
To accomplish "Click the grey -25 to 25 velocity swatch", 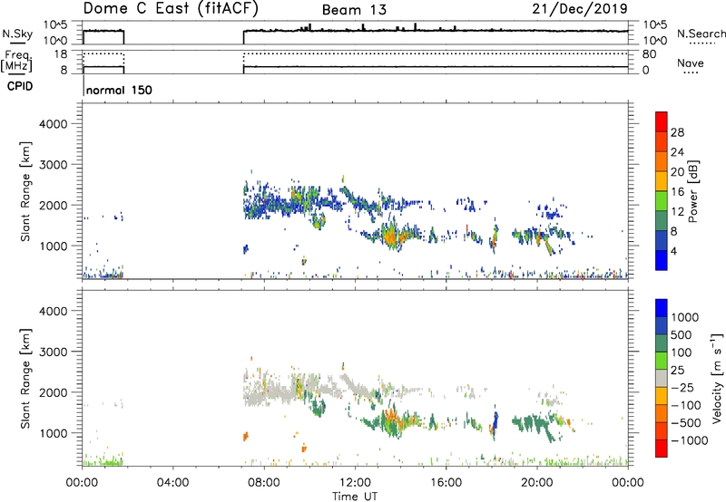I will 662,379.
